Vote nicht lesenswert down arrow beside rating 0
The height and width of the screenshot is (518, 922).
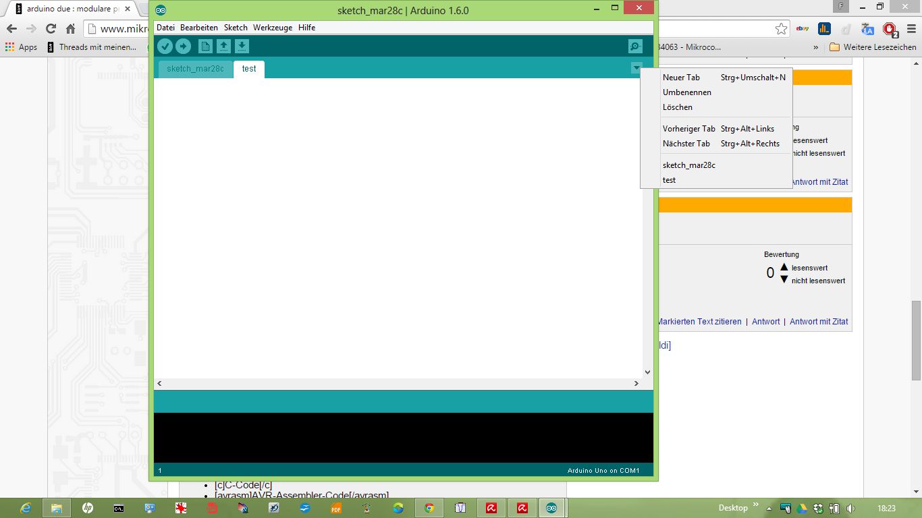(784, 279)
